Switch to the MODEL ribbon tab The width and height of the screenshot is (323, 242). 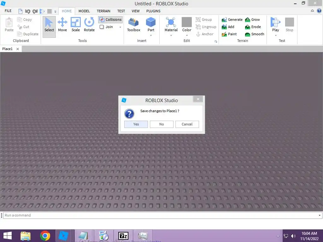point(84,11)
